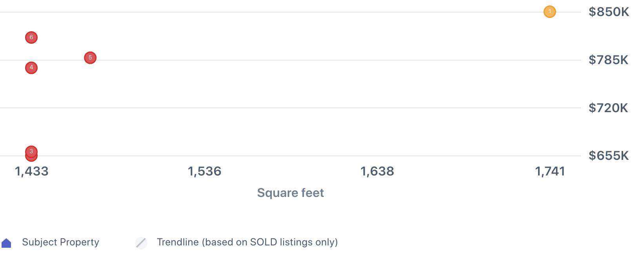Click red marker number 3
Image resolution: width=640 pixels, height=254 pixels.
[31, 151]
